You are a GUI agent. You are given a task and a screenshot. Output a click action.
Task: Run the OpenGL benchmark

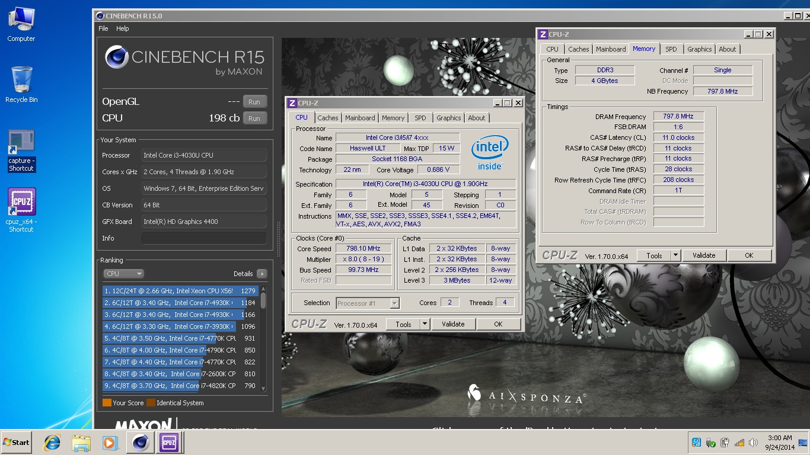(x=254, y=102)
